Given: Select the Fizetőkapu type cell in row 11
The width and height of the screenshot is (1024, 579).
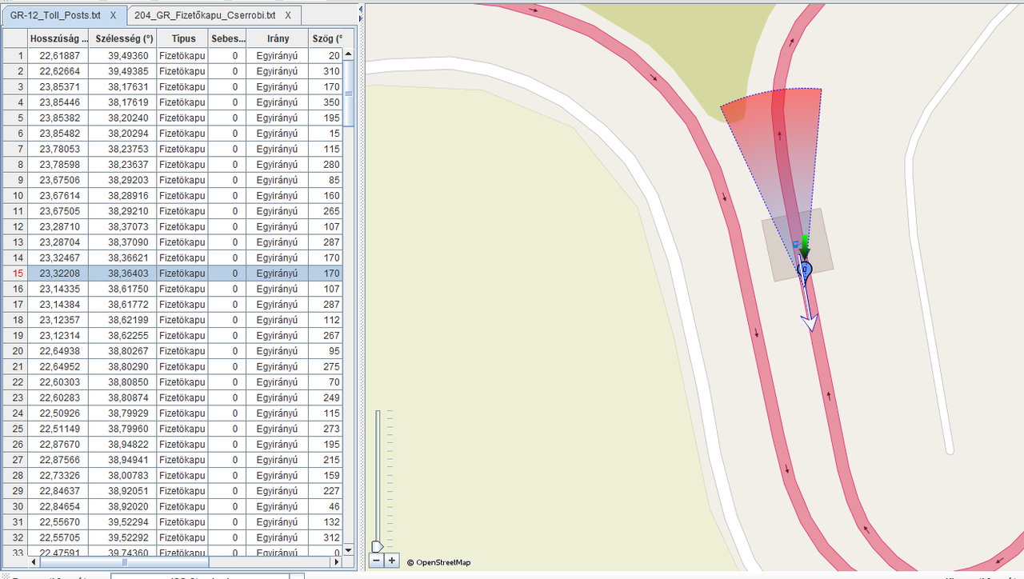Looking at the screenshot, I should 182,211.
